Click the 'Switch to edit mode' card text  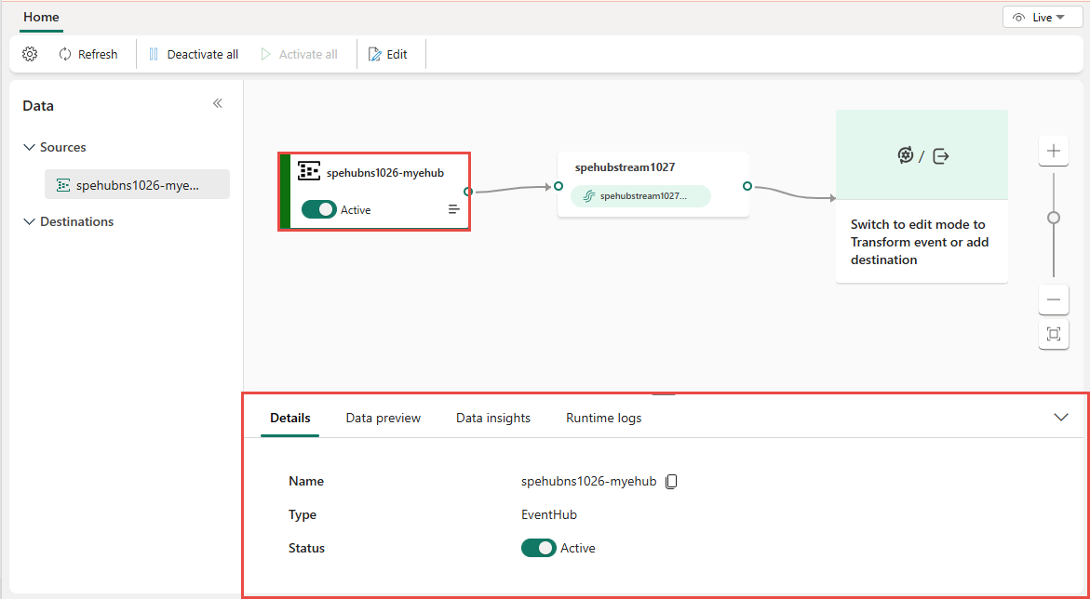click(x=920, y=242)
